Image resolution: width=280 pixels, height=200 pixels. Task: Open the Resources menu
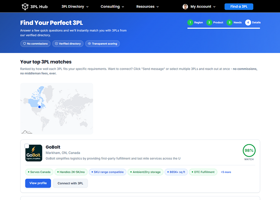[147, 7]
